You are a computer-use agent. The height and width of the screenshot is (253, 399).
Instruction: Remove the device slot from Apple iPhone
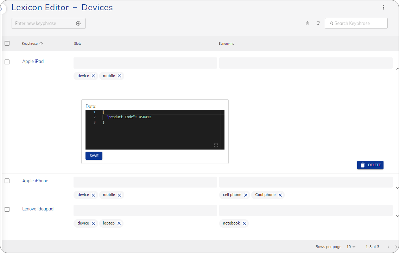click(93, 195)
